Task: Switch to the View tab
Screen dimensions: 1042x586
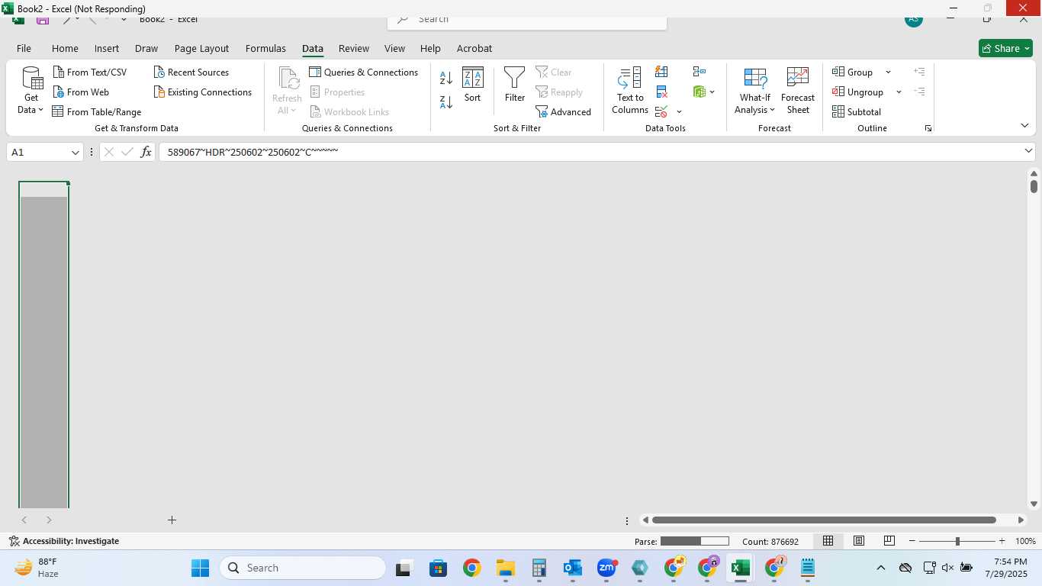Action: click(x=394, y=48)
